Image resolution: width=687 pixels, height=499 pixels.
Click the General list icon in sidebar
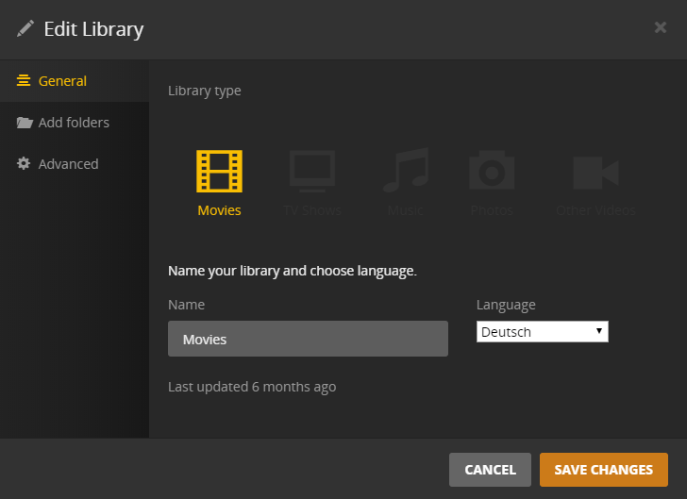[x=24, y=81]
